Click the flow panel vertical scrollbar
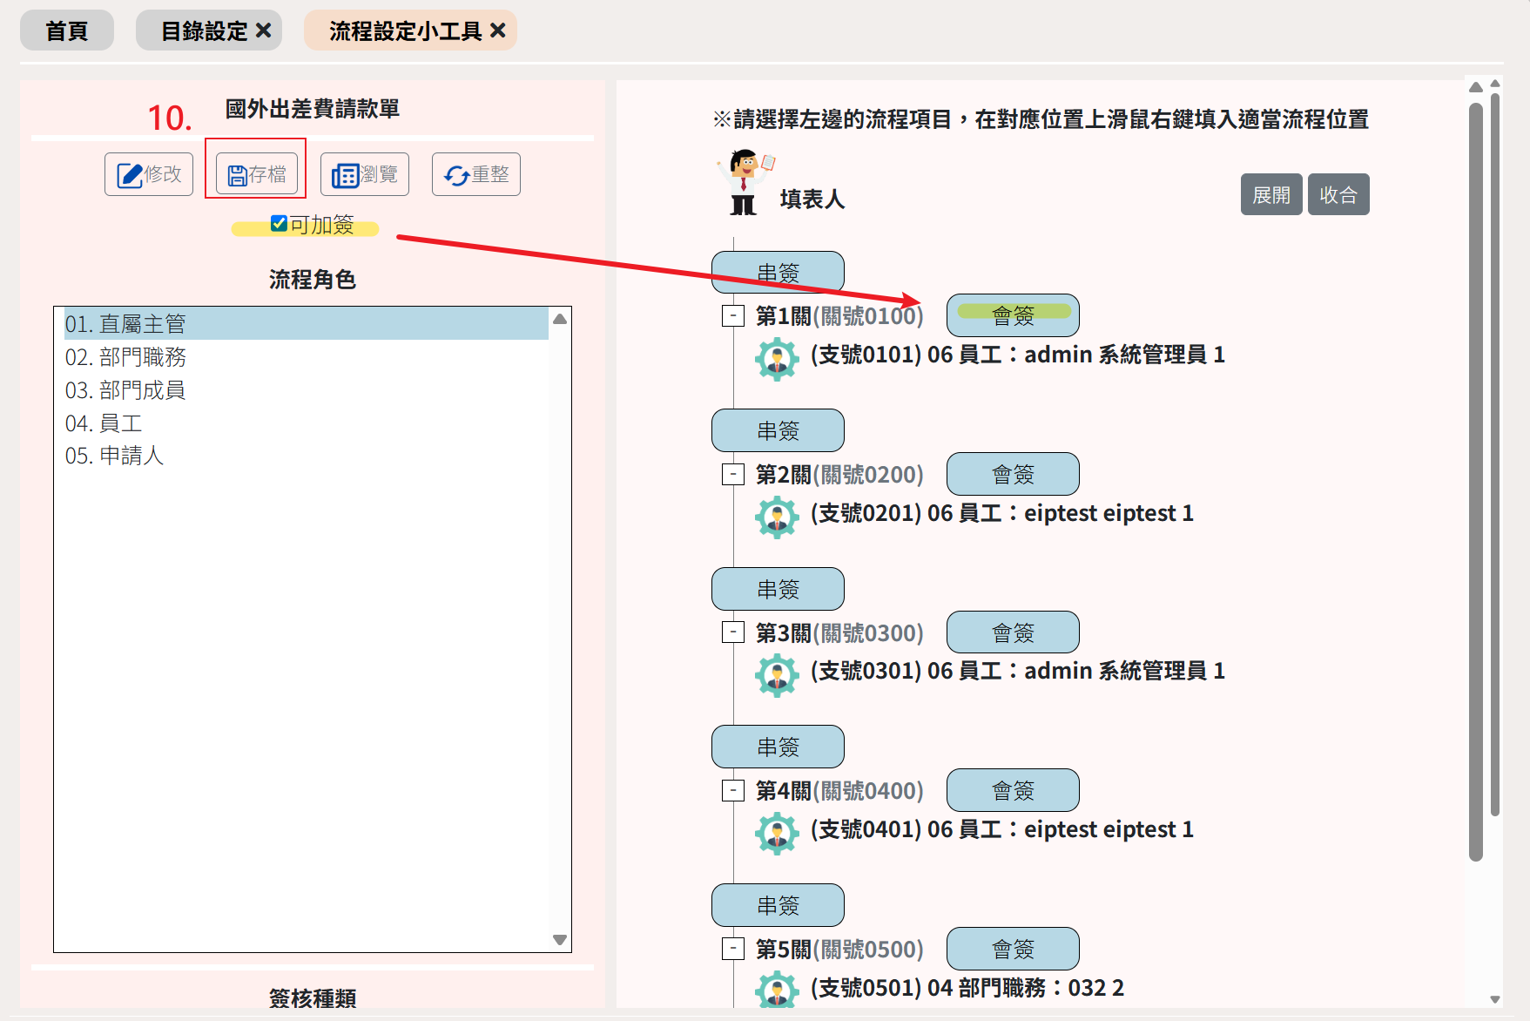This screenshot has height=1021, width=1530. click(x=1475, y=479)
